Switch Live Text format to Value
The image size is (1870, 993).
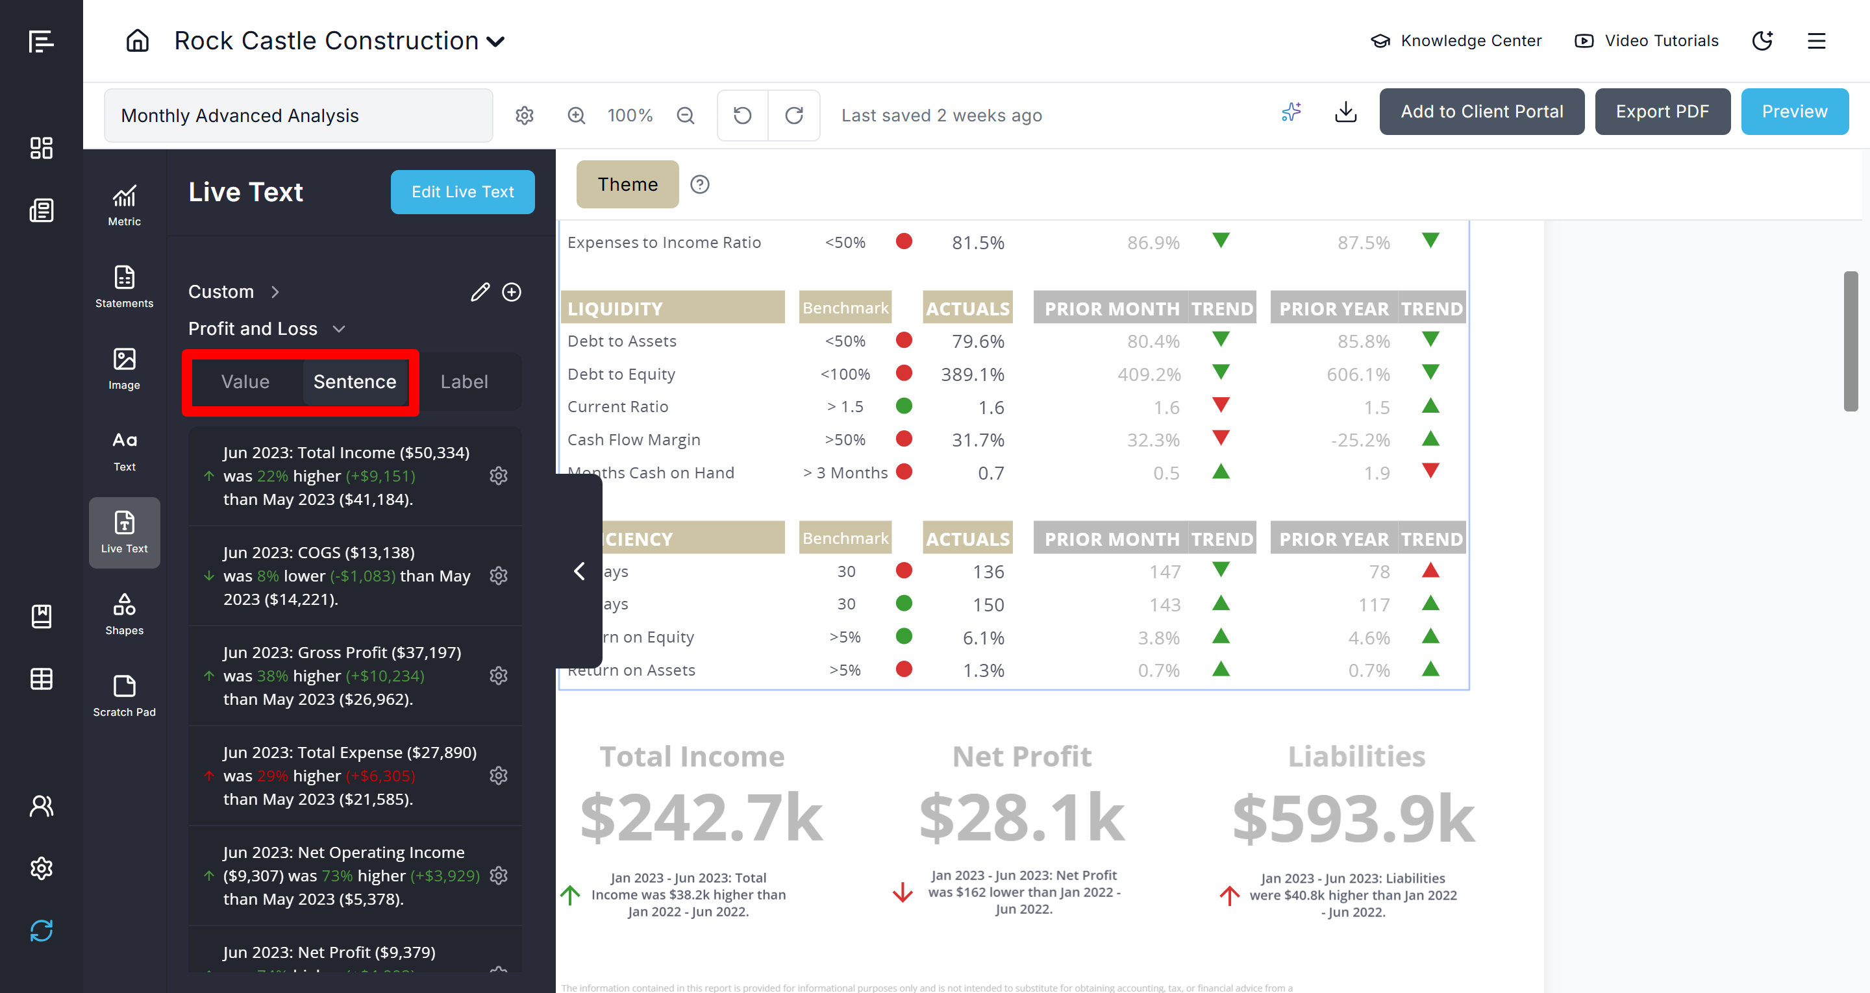coord(245,382)
